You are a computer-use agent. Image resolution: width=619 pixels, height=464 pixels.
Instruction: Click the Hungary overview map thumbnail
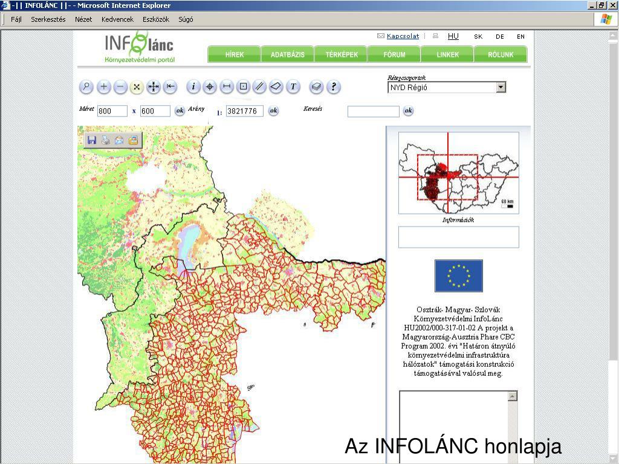point(458,173)
